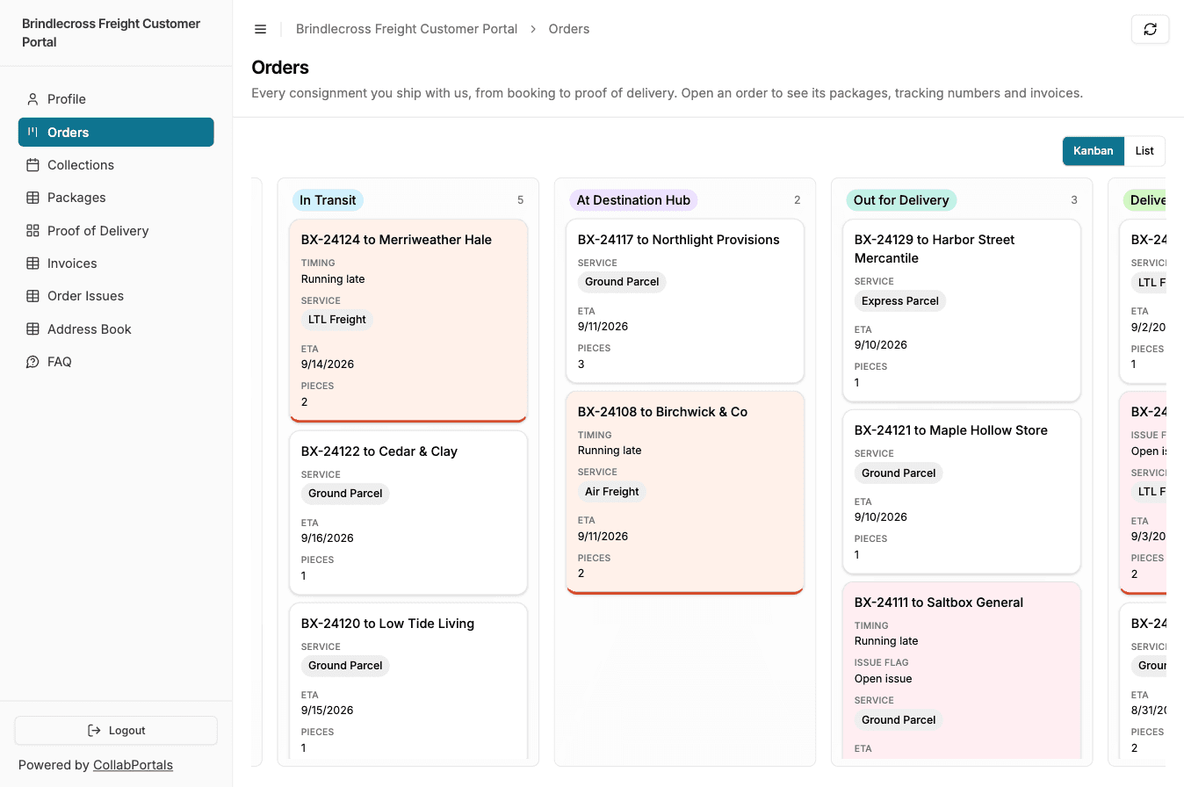Click the FAQ chat bubble icon

click(x=32, y=362)
